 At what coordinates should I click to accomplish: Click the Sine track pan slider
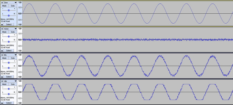9,15
